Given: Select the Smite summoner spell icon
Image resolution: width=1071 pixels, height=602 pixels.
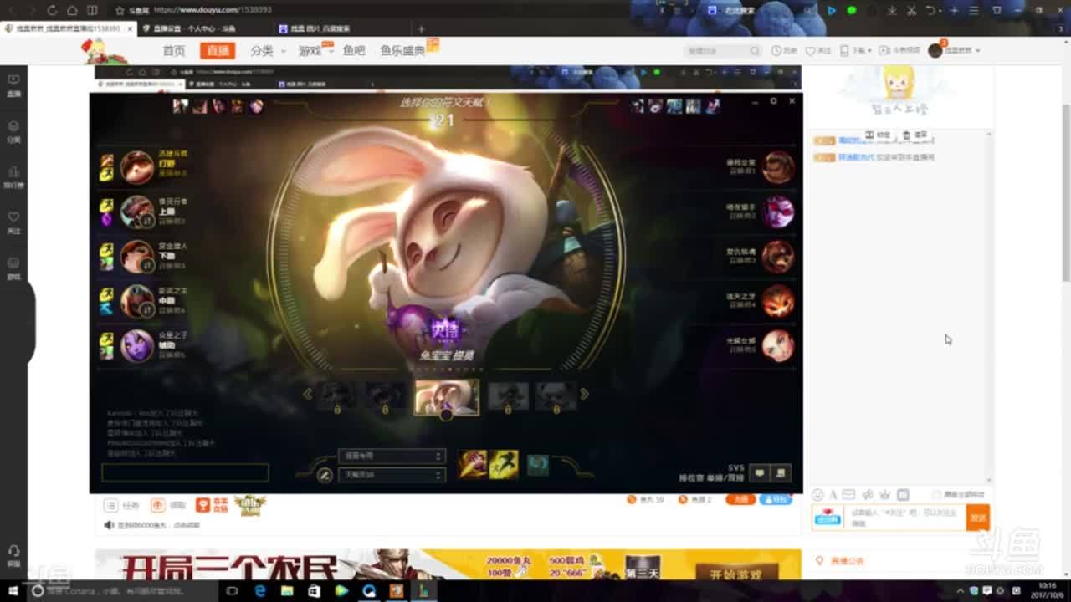Looking at the screenshot, I should pyautogui.click(x=473, y=464).
